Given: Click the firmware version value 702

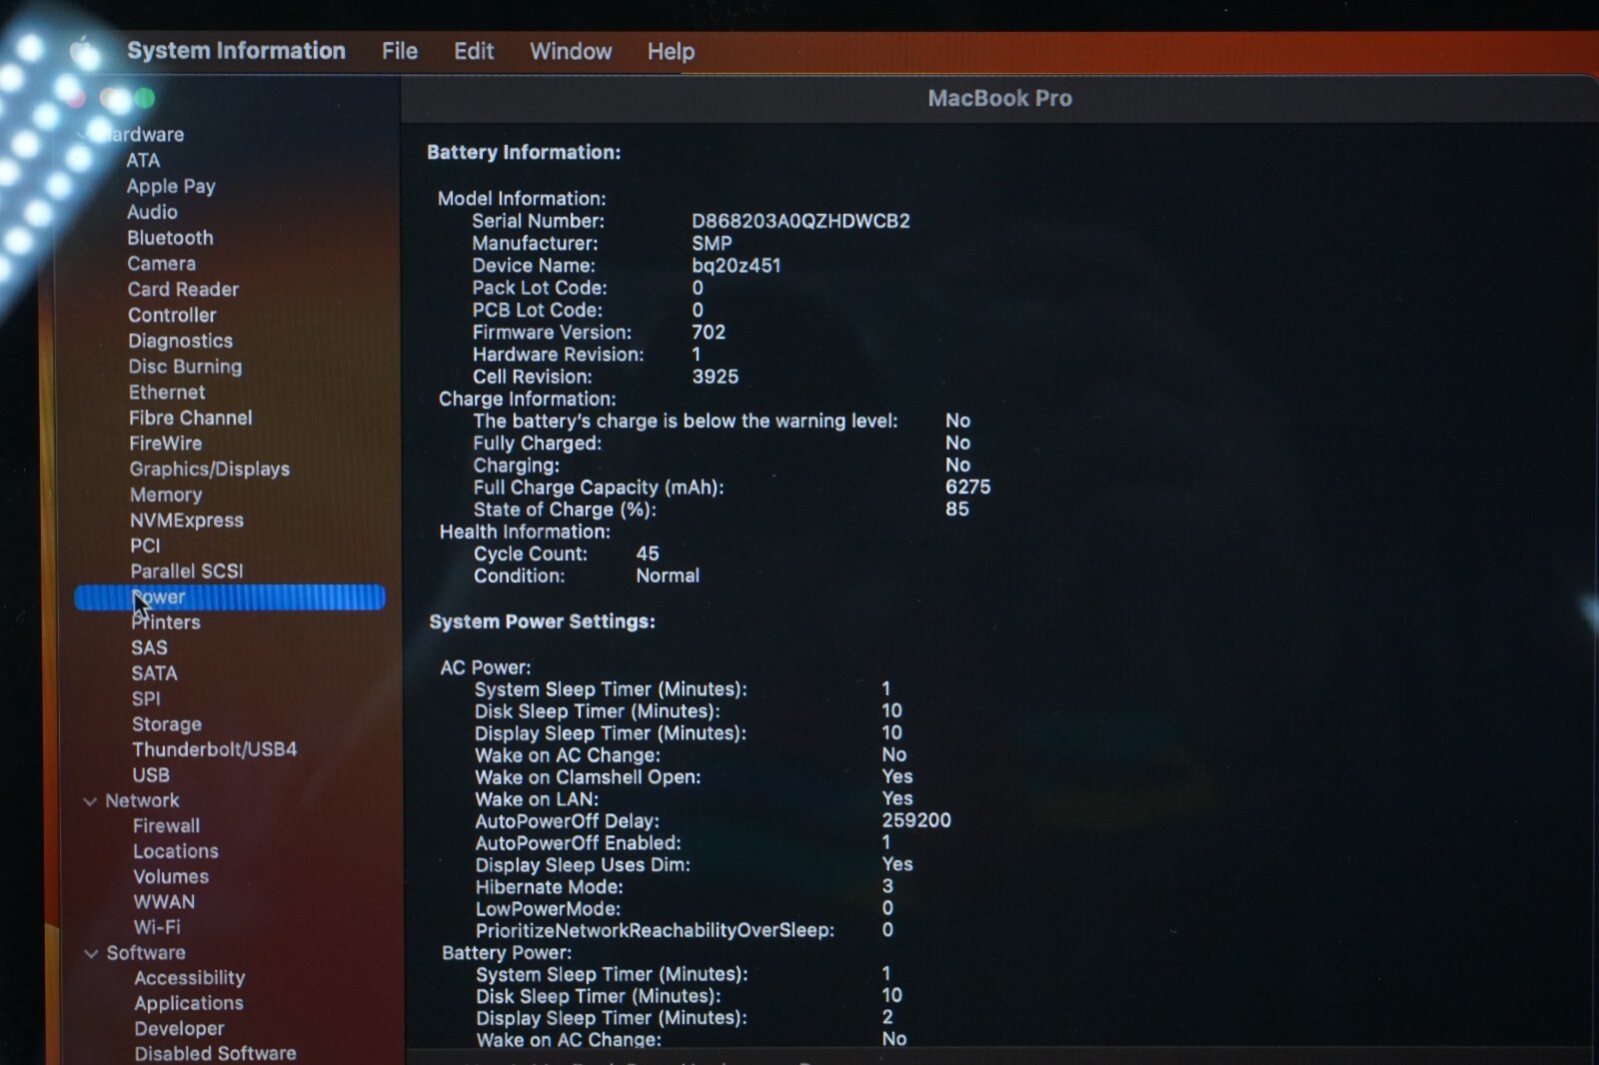Looking at the screenshot, I should pos(709,333).
